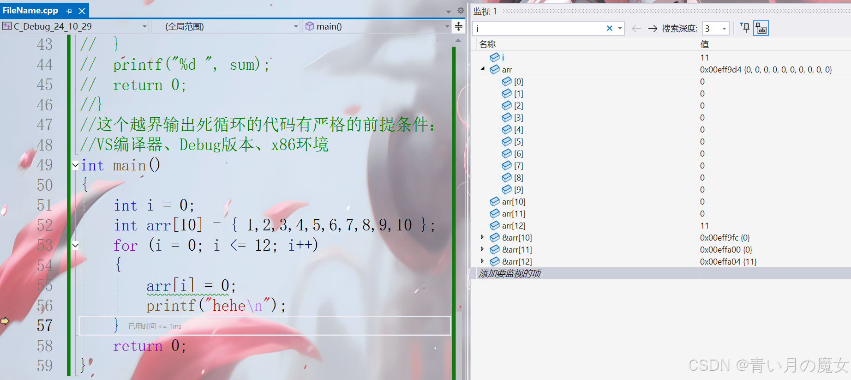The height and width of the screenshot is (380, 851).
Task: Expand the &arr[10] watch entry
Action: tap(482, 237)
